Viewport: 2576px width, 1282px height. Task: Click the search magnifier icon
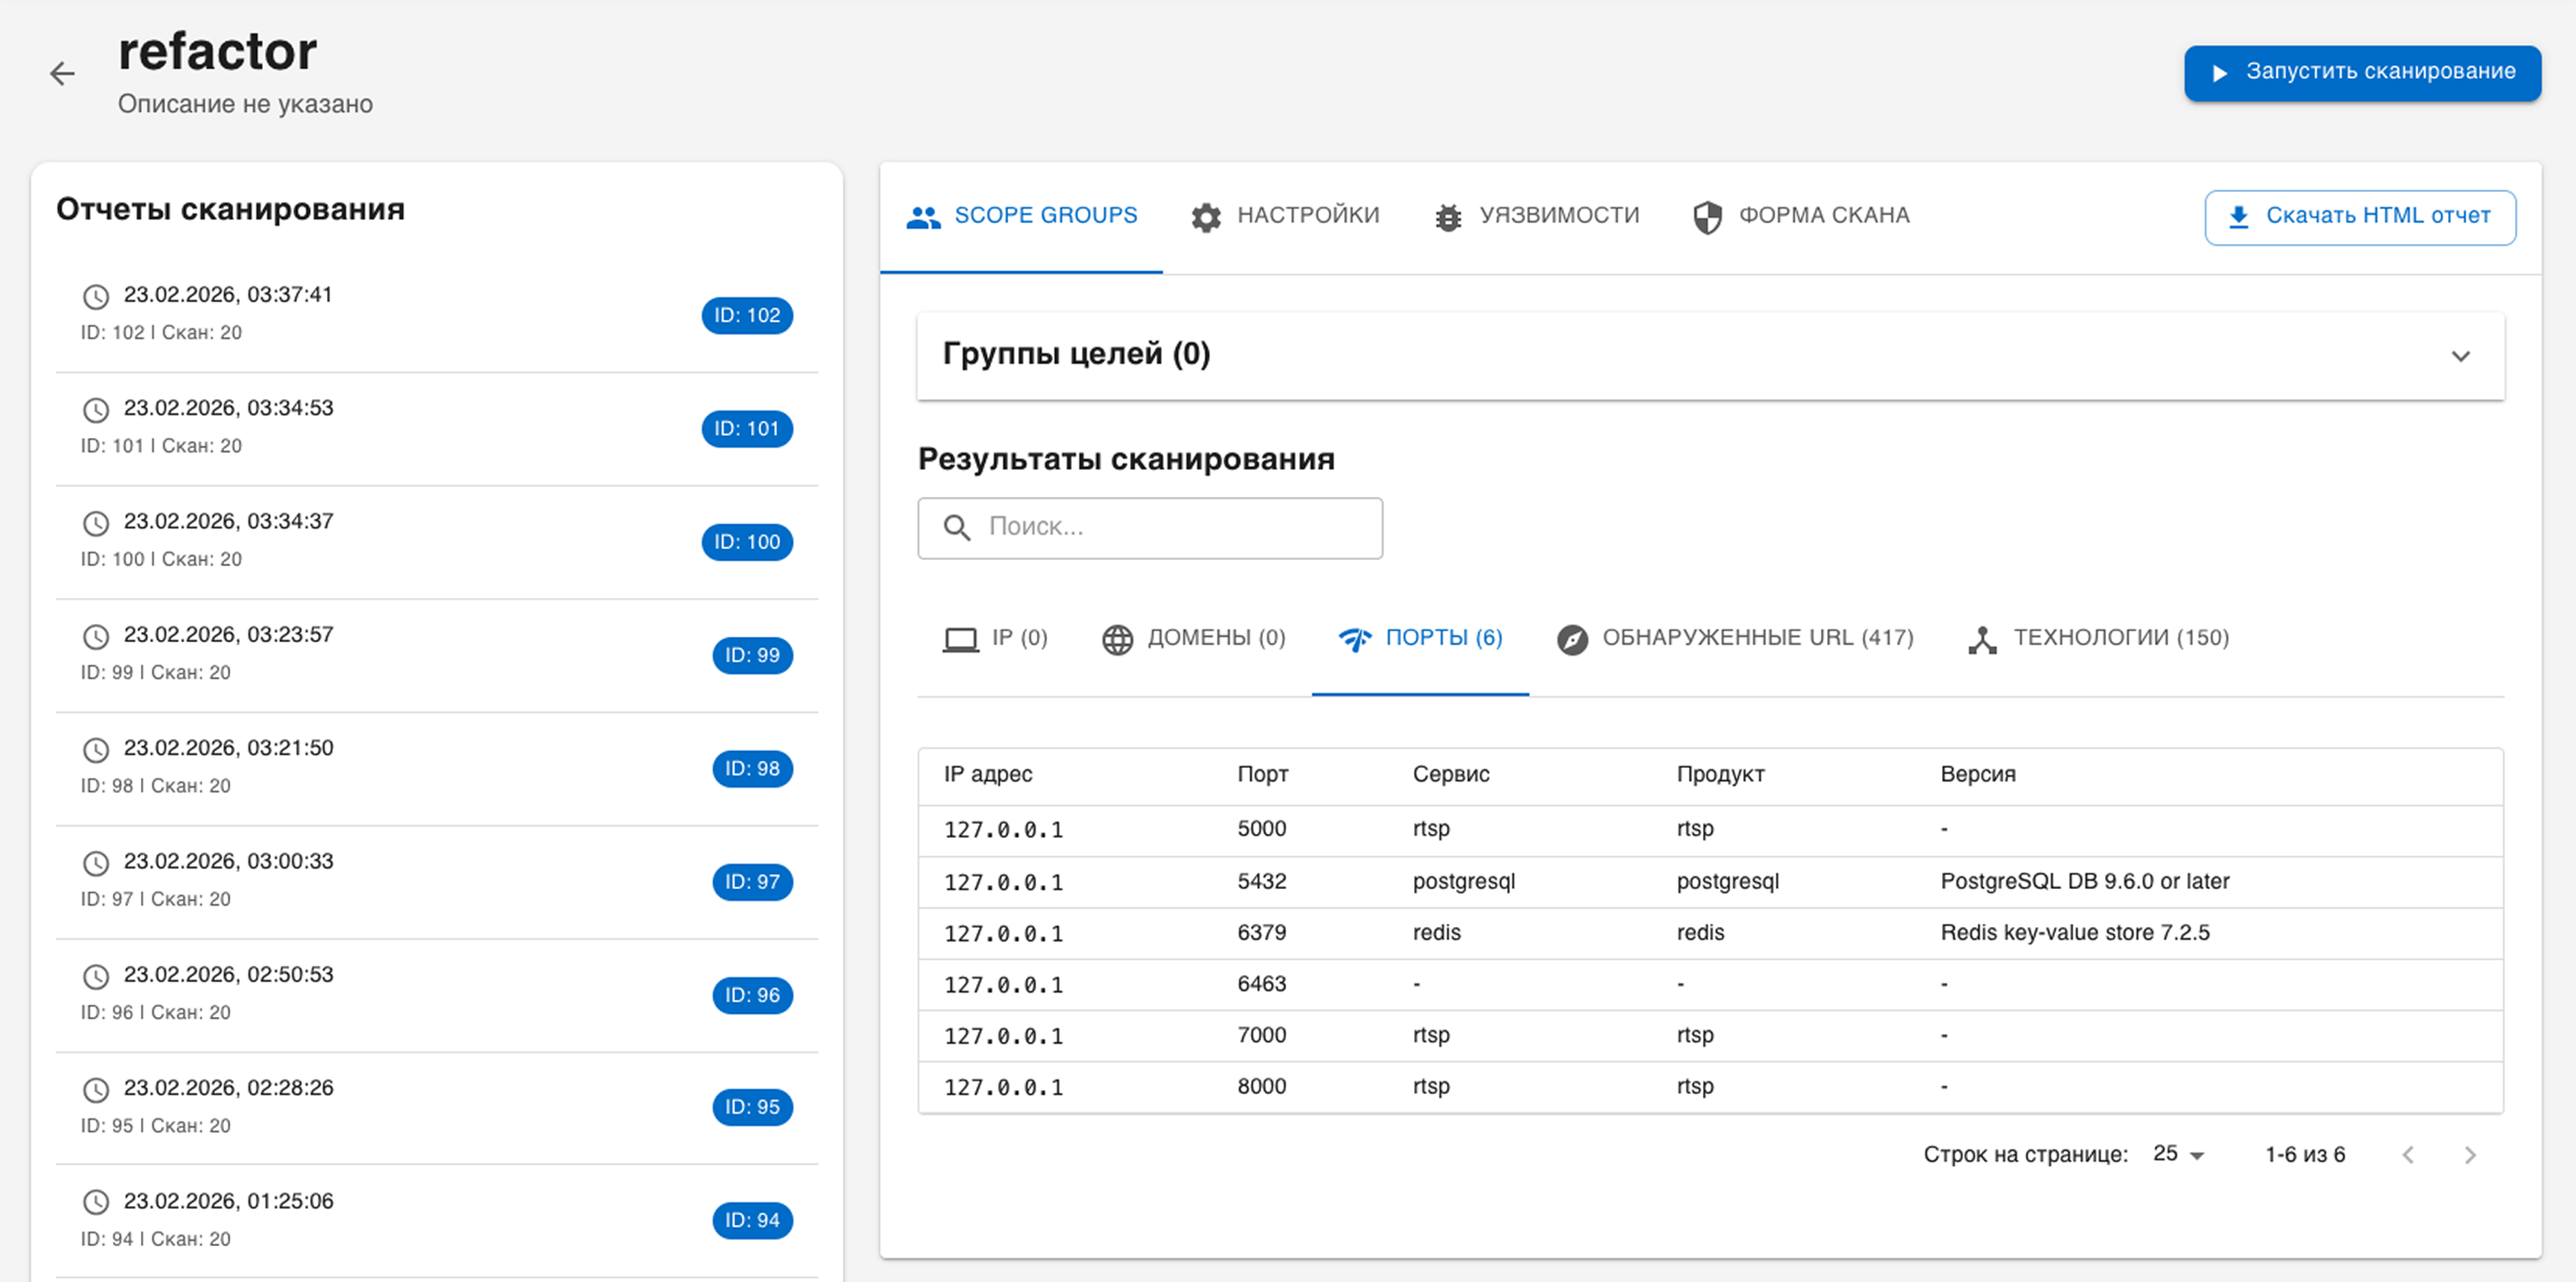pyautogui.click(x=957, y=528)
